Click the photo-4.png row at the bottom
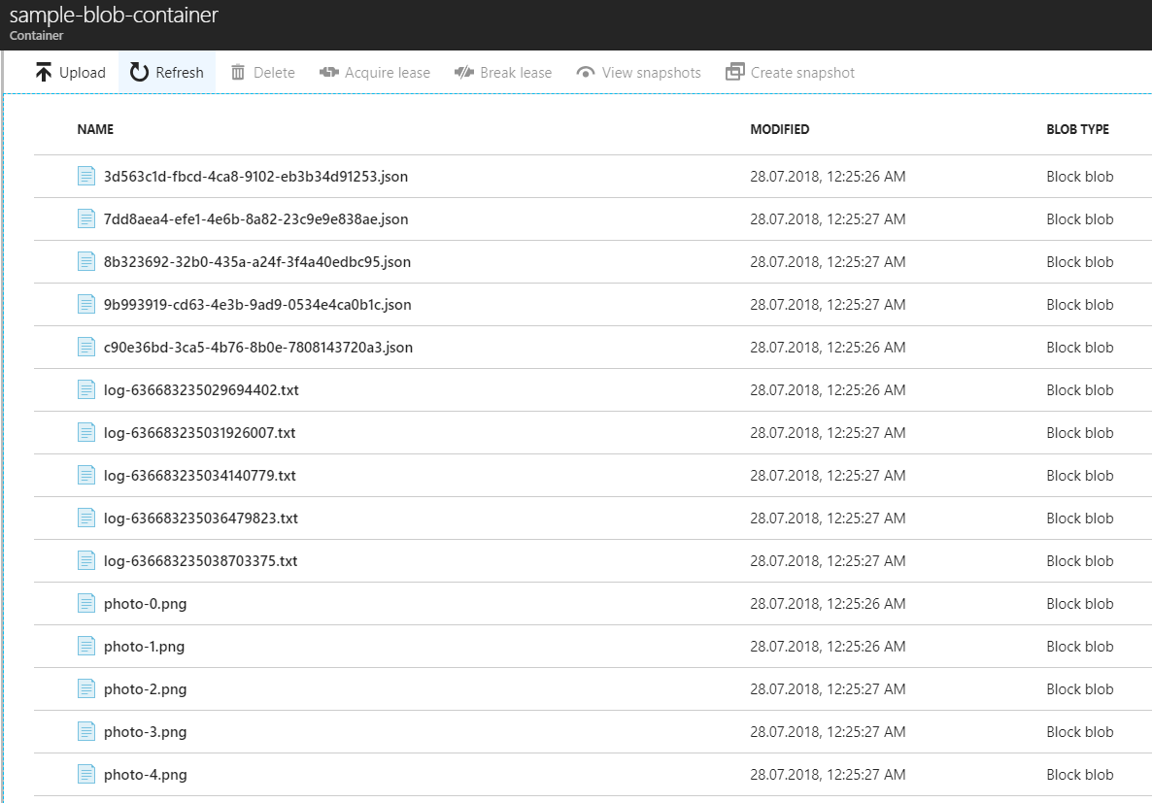The image size is (1152, 803). 147,774
